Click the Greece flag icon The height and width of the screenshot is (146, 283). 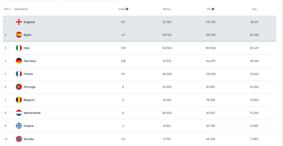point(19,126)
